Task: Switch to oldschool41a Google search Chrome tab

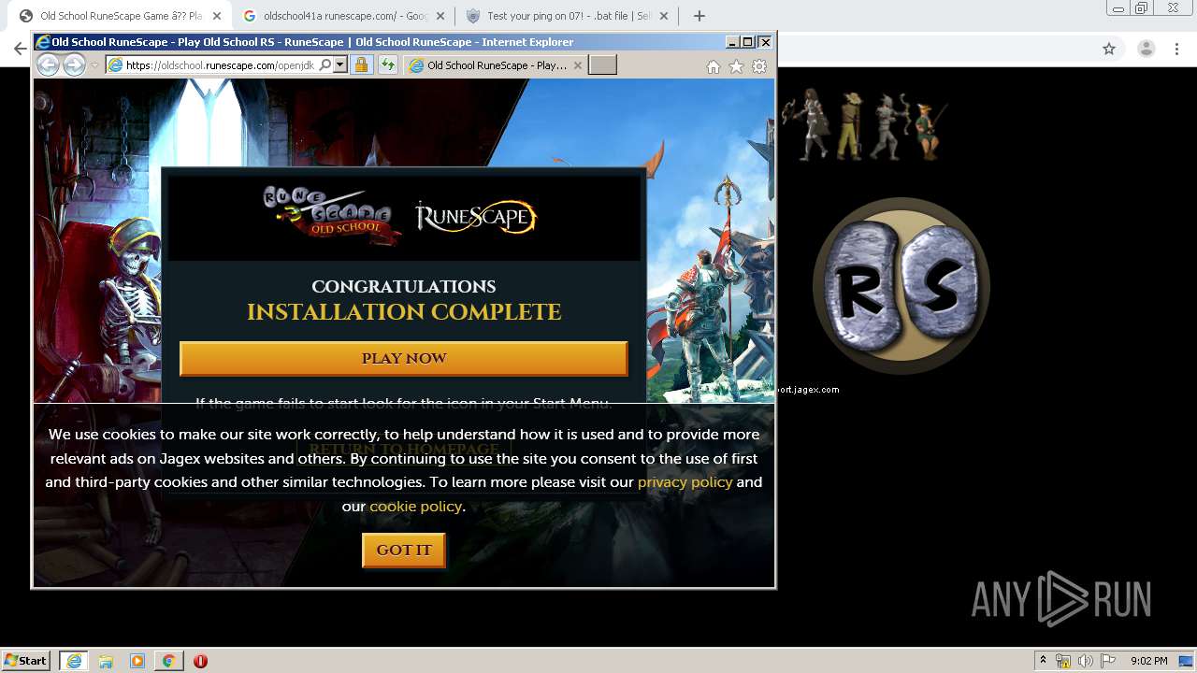Action: click(342, 16)
